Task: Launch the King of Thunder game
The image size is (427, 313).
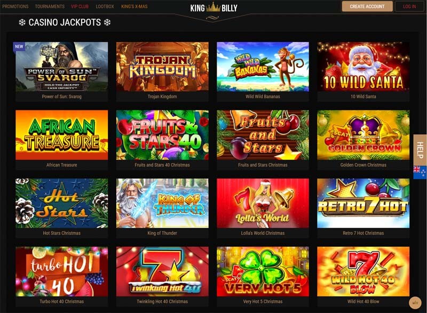Action: [162, 203]
